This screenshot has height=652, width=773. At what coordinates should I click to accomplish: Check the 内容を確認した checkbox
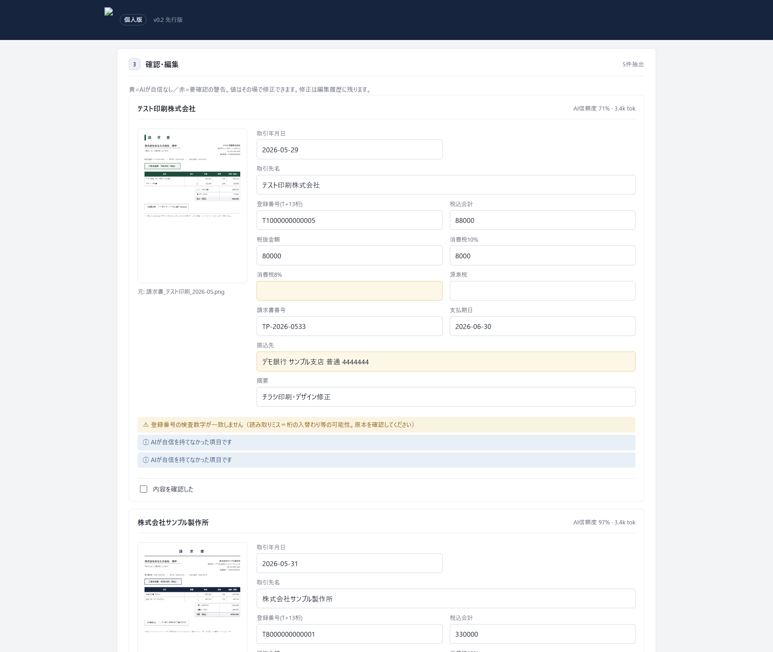pos(143,489)
